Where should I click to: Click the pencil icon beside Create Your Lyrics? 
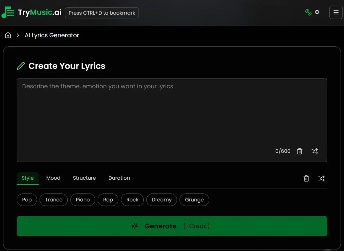pyautogui.click(x=21, y=66)
